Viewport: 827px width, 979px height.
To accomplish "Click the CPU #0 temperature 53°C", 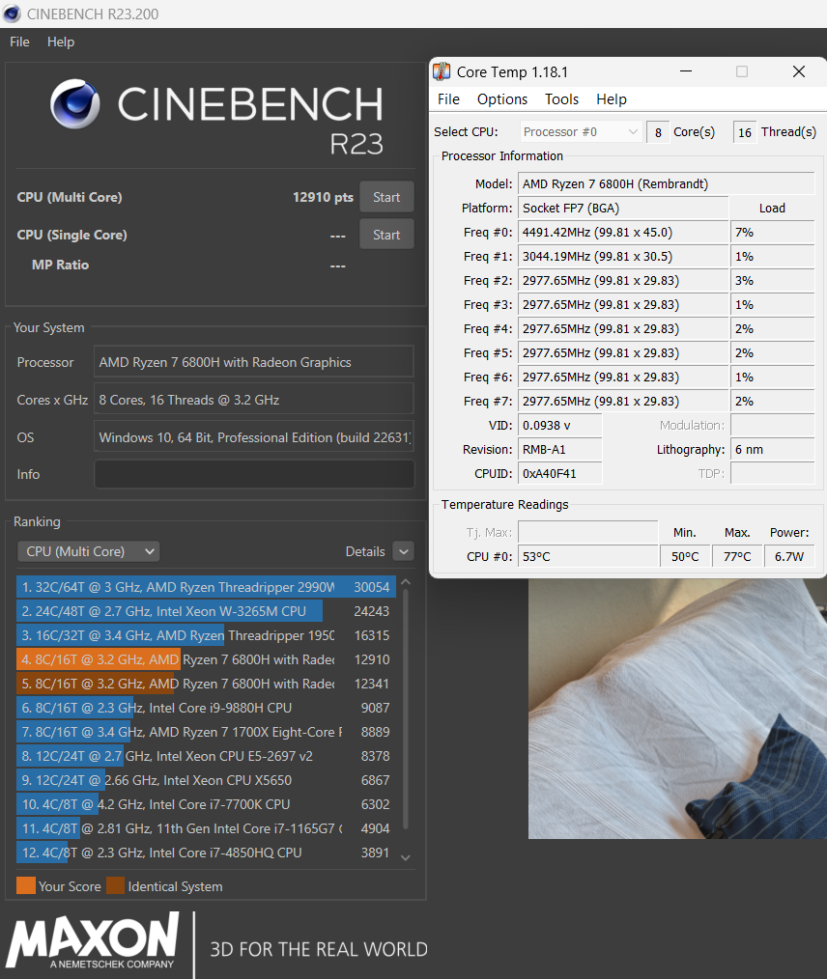I will coord(587,556).
